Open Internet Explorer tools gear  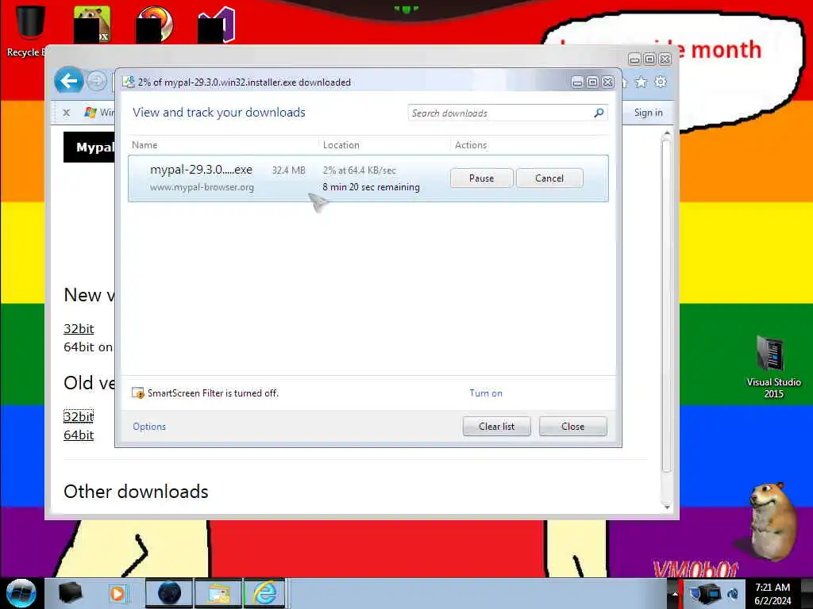click(660, 82)
